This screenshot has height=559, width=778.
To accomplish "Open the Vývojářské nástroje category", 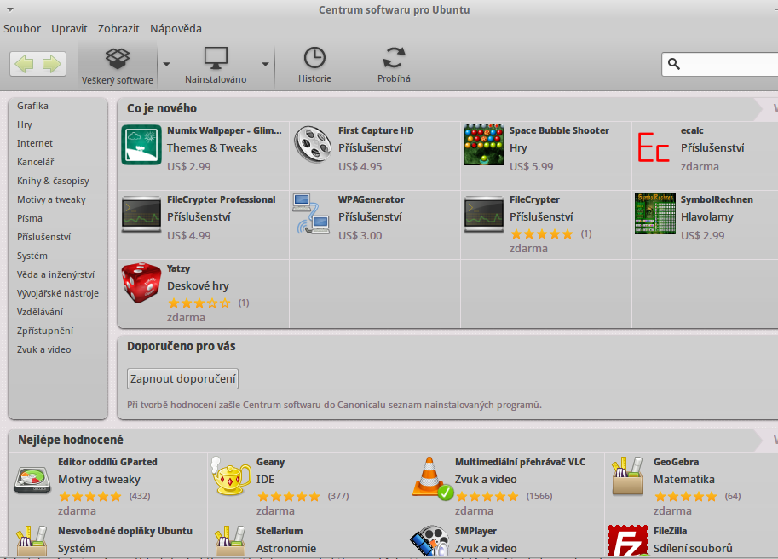I will point(58,294).
